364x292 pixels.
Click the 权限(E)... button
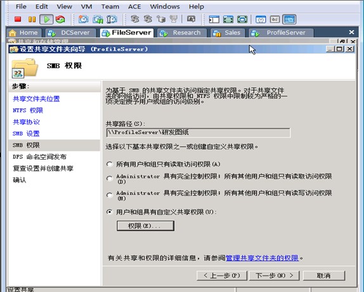click(145, 225)
